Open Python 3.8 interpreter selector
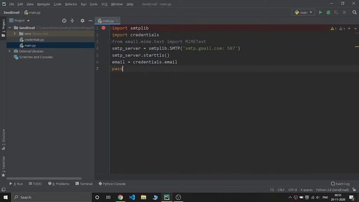359x202 pixels. click(333, 190)
